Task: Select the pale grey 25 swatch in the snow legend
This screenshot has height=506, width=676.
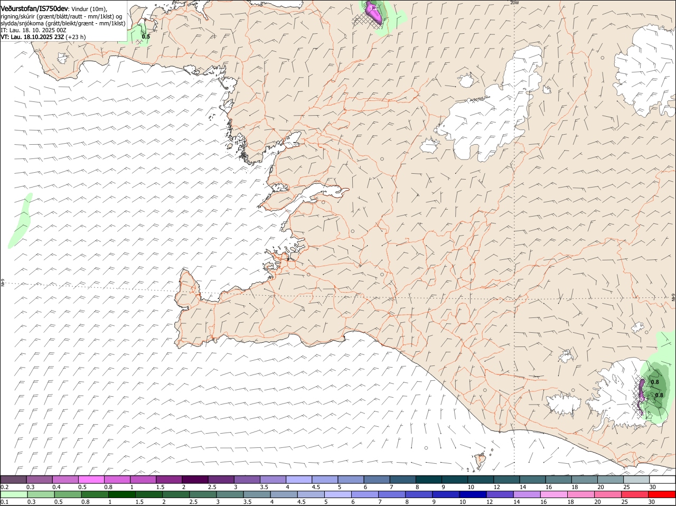Action: click(x=636, y=480)
